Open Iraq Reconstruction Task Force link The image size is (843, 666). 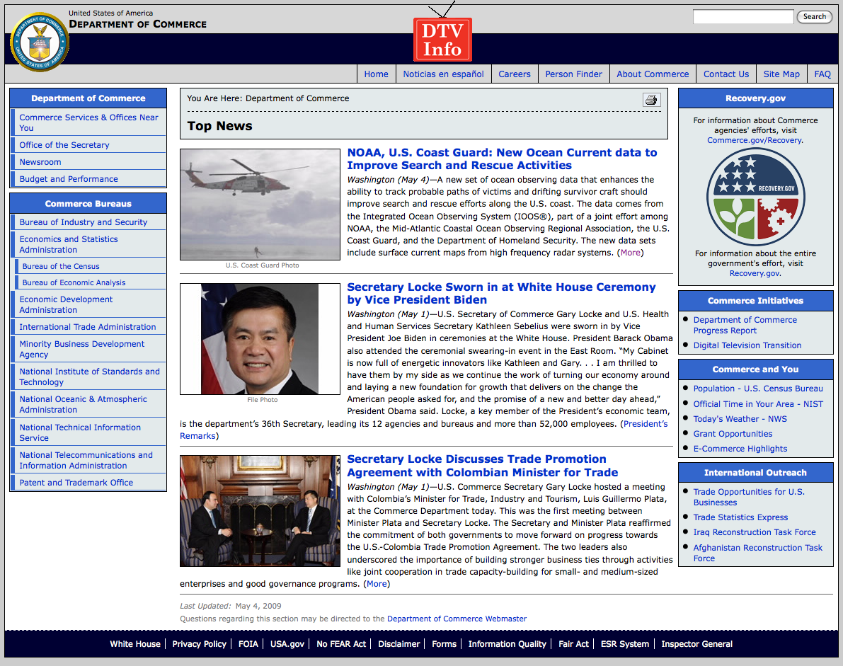[x=755, y=532]
